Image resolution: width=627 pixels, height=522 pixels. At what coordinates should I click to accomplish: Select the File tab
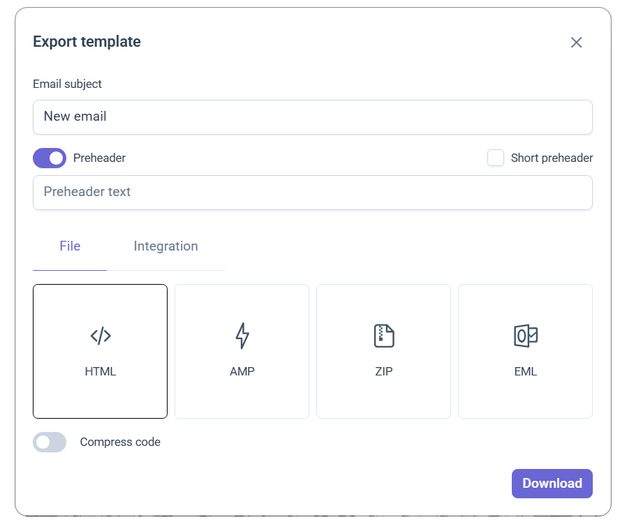(x=70, y=246)
